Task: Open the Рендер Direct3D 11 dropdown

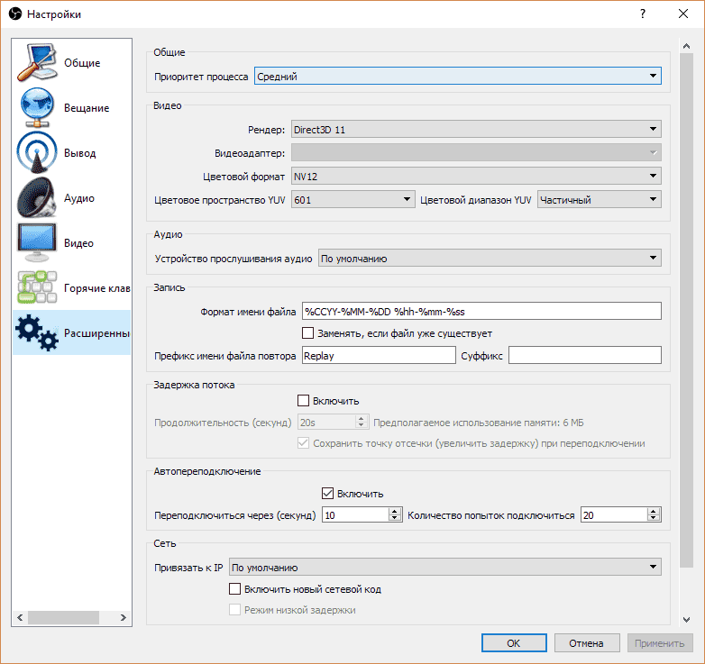Action: (475, 130)
